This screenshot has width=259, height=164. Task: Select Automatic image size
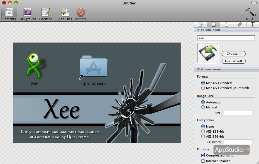click(x=203, y=102)
